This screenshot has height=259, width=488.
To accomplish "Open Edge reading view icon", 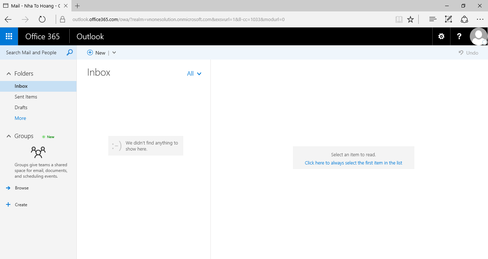I will pos(399,19).
